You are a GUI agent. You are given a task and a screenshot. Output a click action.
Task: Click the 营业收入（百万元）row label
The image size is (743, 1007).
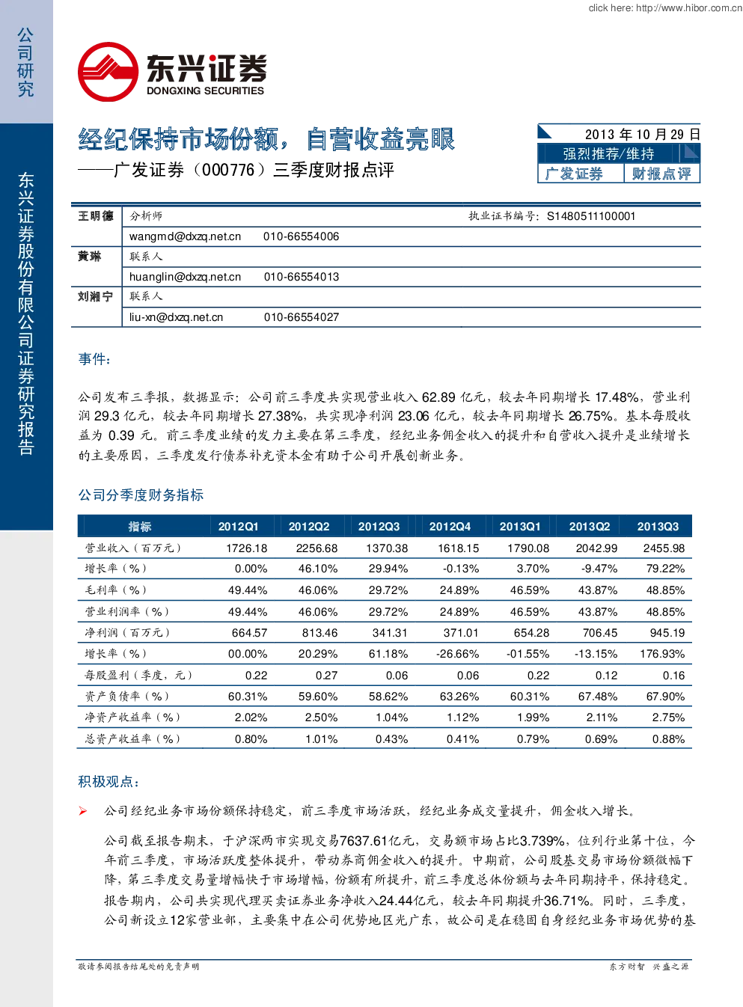point(133,548)
